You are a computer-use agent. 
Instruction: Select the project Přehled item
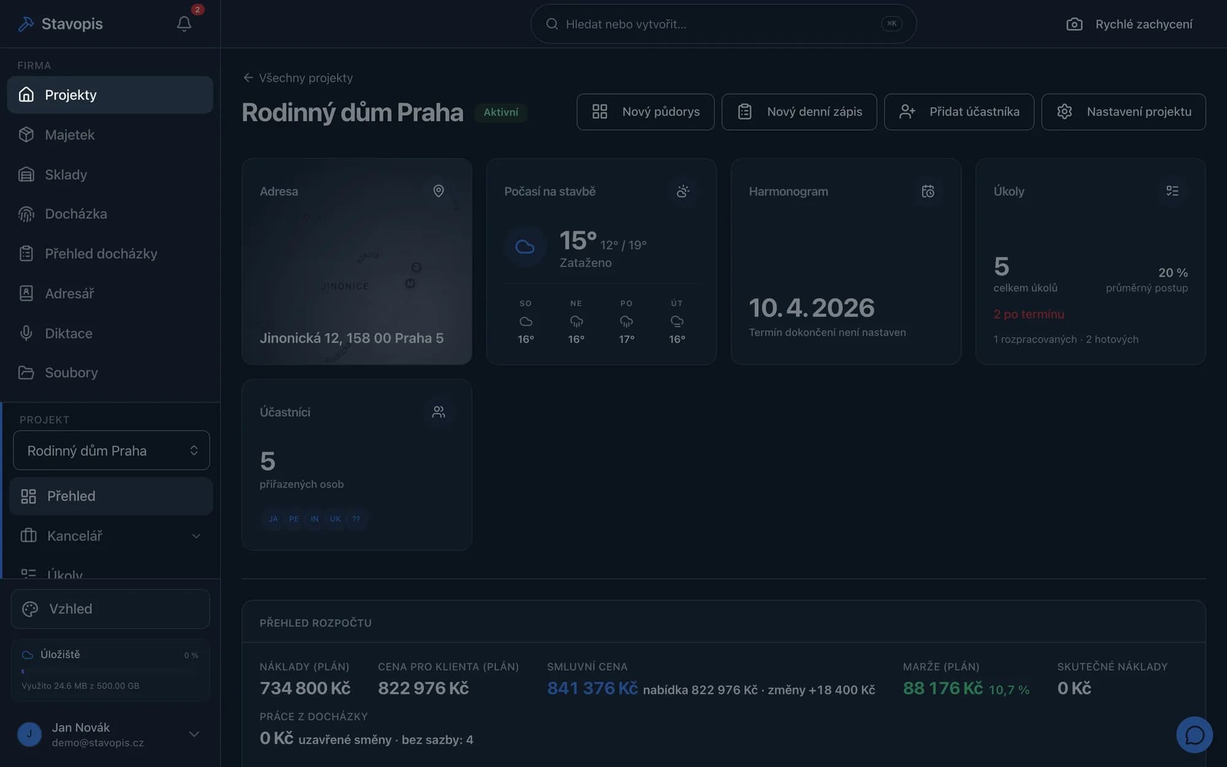click(x=111, y=496)
